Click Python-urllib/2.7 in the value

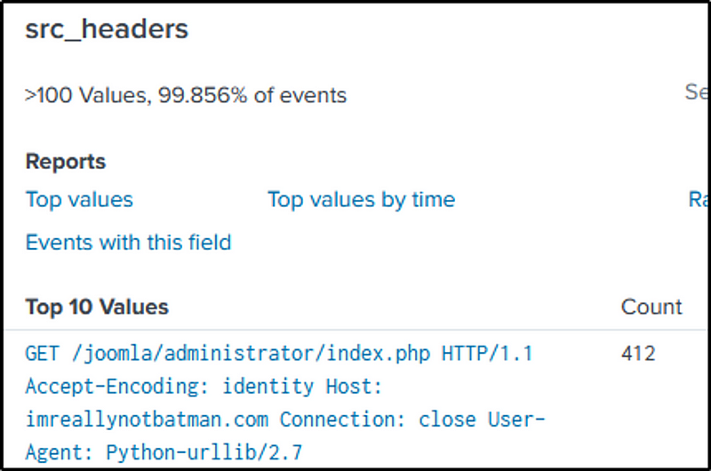[x=204, y=452]
